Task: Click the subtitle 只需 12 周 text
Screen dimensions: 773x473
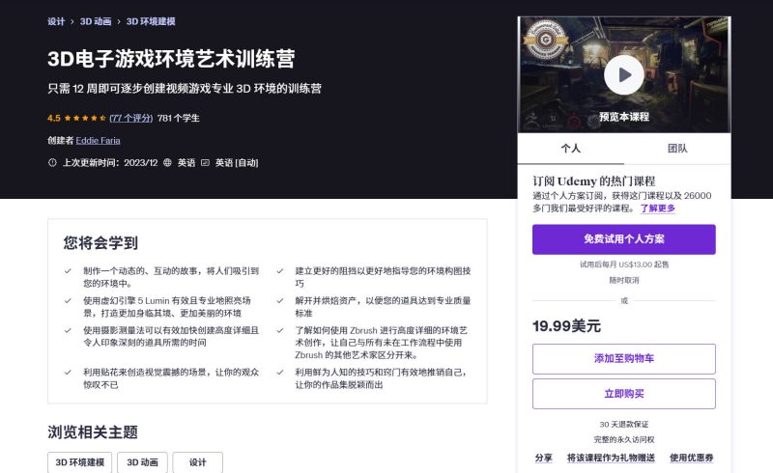Action: pyautogui.click(x=185, y=88)
